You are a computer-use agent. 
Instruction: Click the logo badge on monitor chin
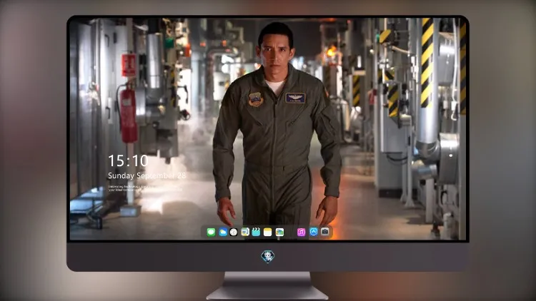[268, 257]
